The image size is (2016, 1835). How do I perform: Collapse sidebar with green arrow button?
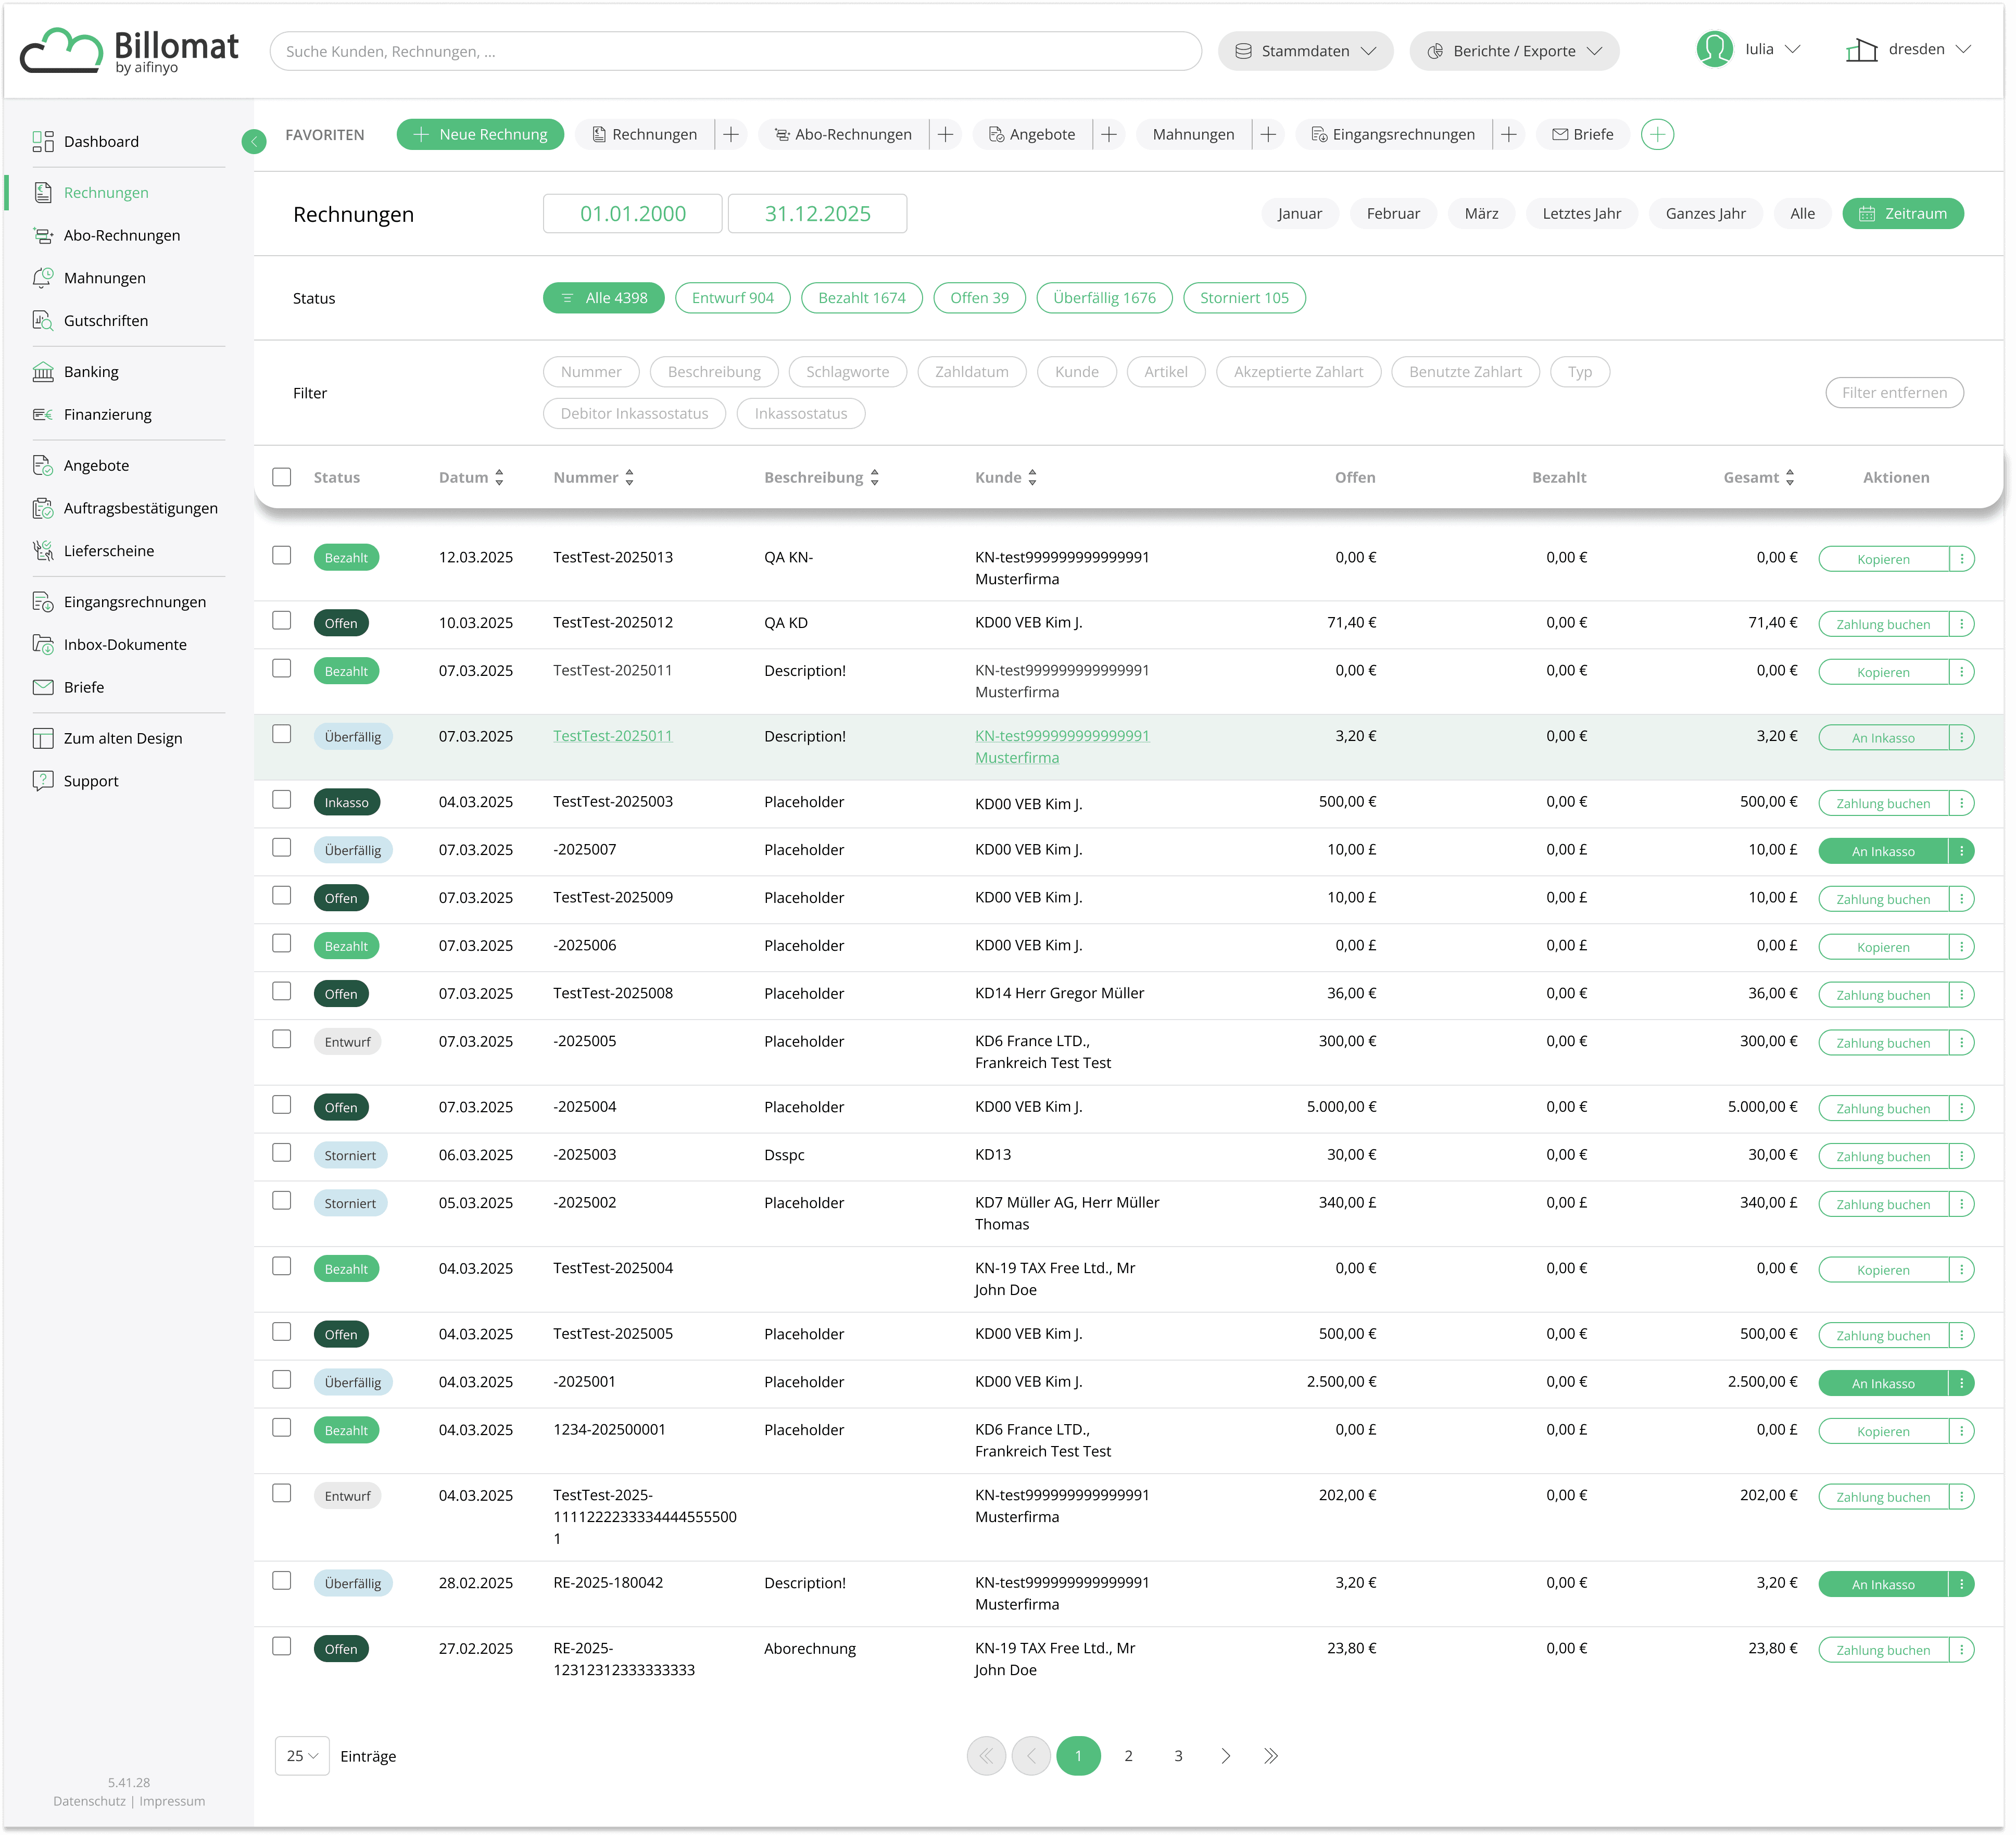pyautogui.click(x=254, y=142)
